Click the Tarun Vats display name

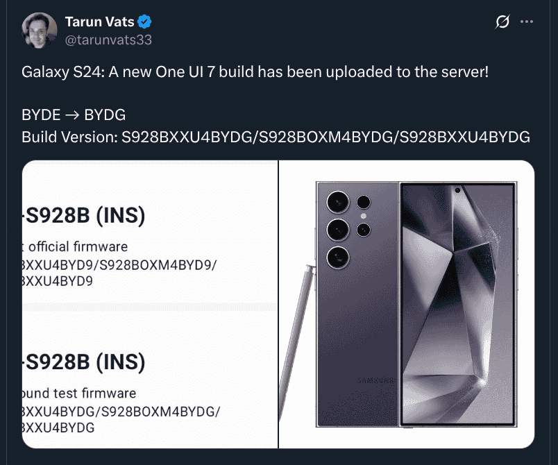[x=99, y=22]
